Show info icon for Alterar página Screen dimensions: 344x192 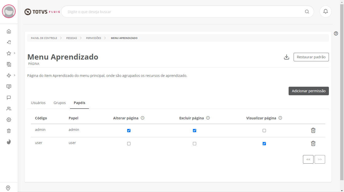[x=143, y=118]
